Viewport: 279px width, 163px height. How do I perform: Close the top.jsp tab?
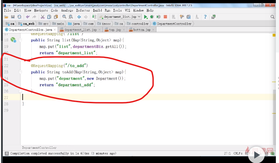point(124,30)
